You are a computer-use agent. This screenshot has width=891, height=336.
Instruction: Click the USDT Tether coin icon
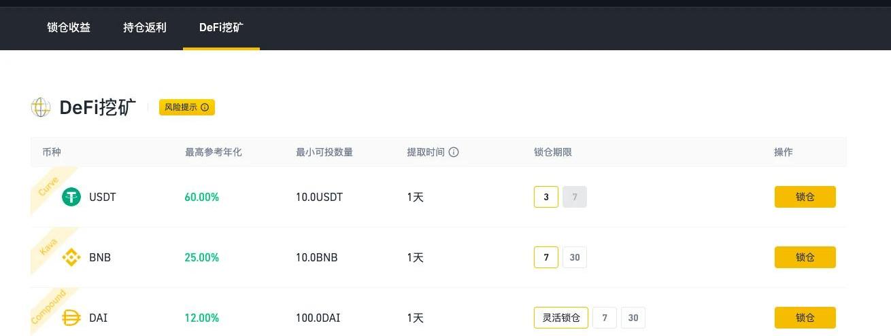[x=71, y=197]
